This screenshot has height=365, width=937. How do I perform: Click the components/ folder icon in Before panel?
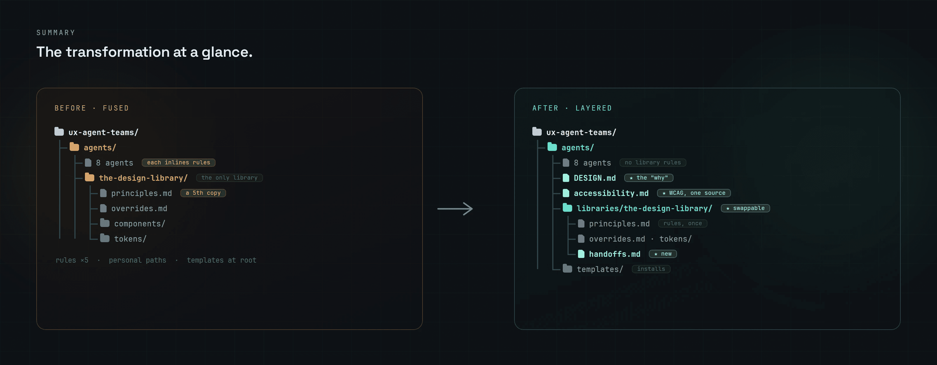(x=105, y=223)
